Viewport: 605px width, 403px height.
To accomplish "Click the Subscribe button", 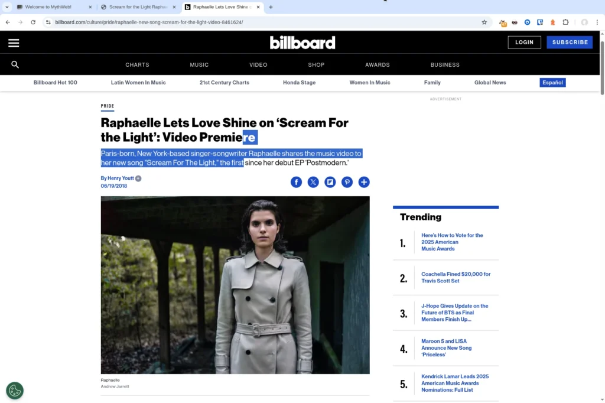I will tap(570, 43).
